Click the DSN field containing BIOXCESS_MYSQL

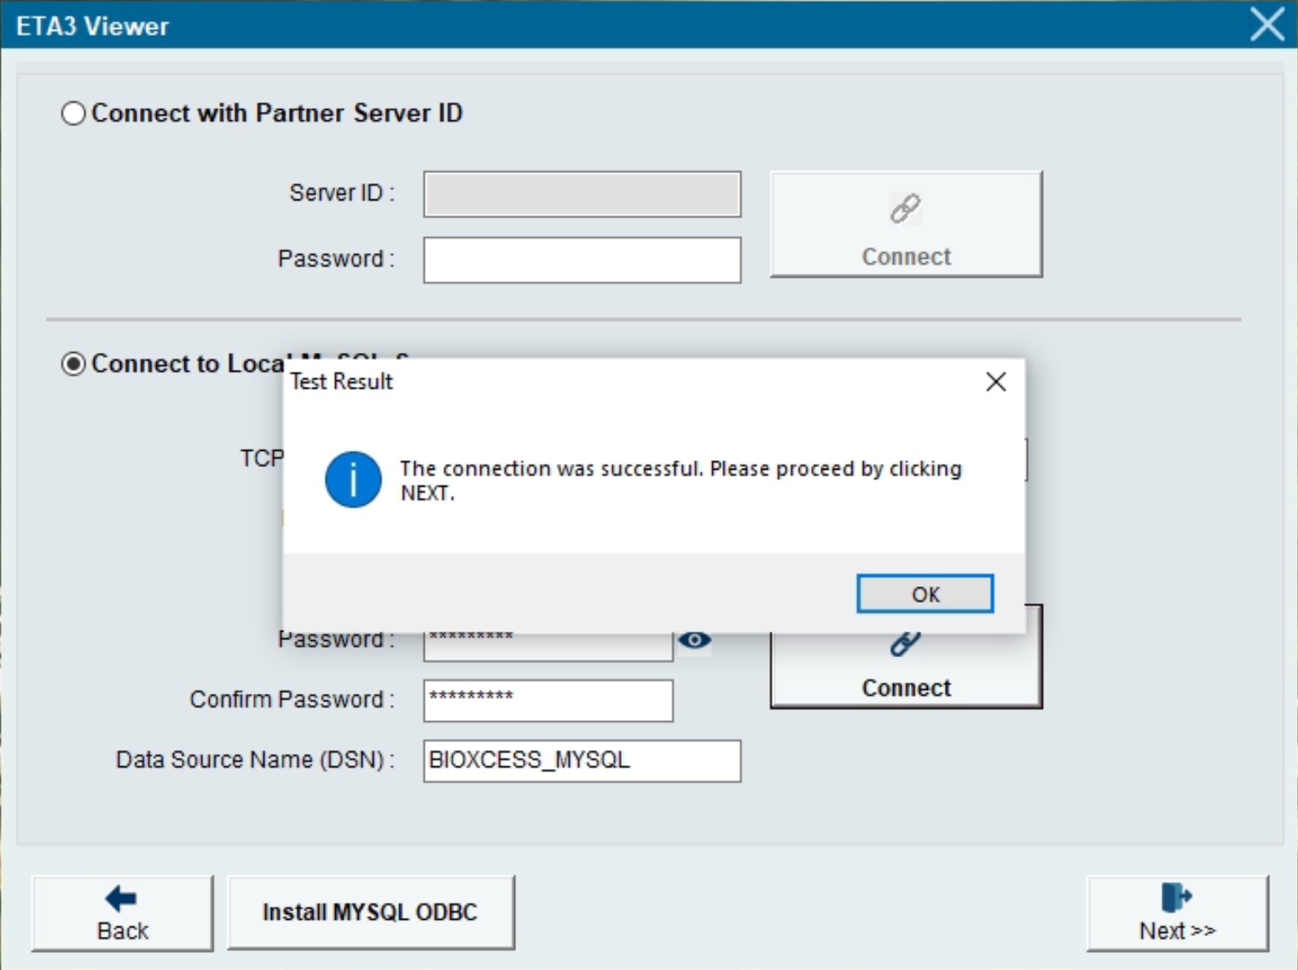[x=582, y=760]
